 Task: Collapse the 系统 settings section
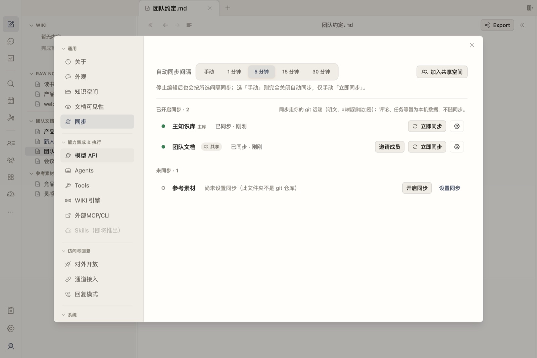[x=69, y=315]
